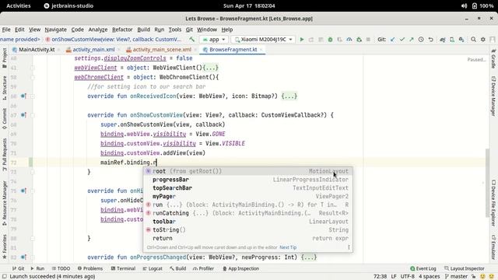Open the Build menu

pyautogui.click(x=143, y=30)
